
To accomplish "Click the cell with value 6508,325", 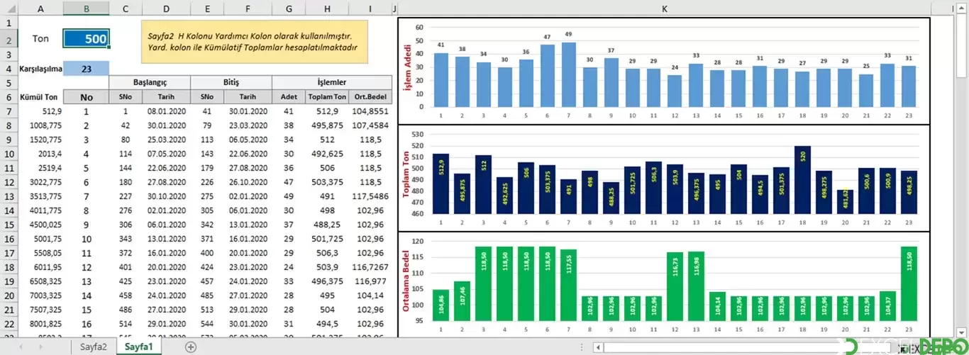I will pyautogui.click(x=40, y=281).
